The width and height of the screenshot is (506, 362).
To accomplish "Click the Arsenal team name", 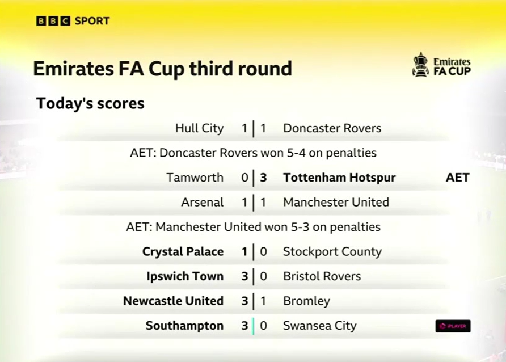I will click(203, 203).
